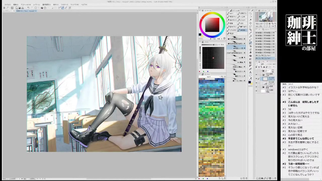Toggle visibility of the paper layer
This screenshot has height=181, width=322.
click(257, 91)
